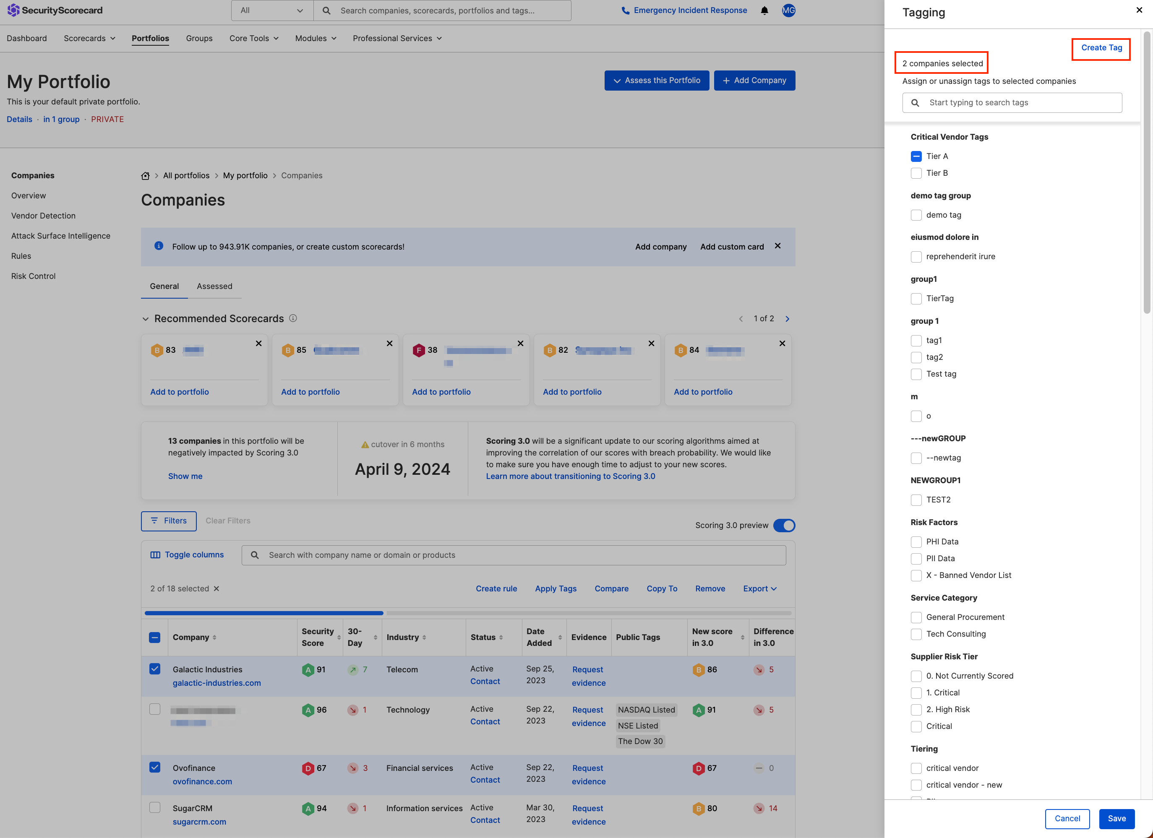The image size is (1153, 838).
Task: Uncheck the Galactic Industries row
Action: [x=154, y=669]
